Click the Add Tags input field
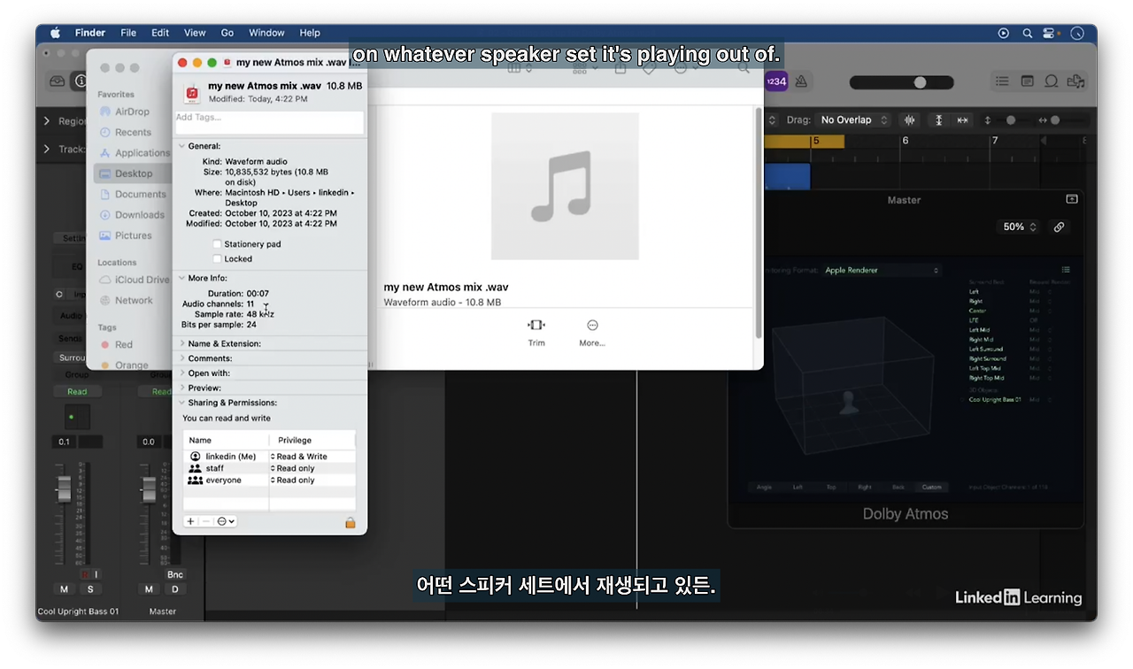The image size is (1133, 669). click(x=269, y=122)
